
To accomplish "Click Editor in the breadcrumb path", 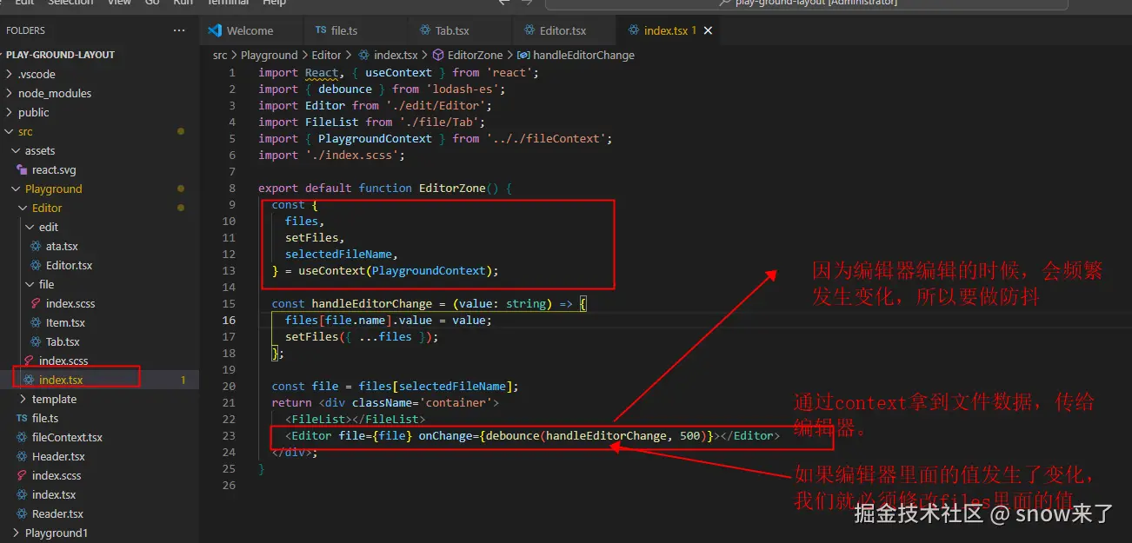I will click(x=327, y=55).
